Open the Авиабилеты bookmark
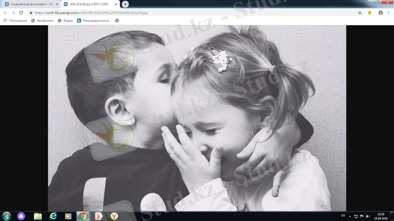 tap(42, 21)
